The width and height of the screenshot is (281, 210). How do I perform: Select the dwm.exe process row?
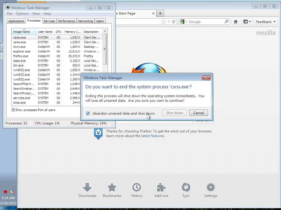click(x=57, y=47)
